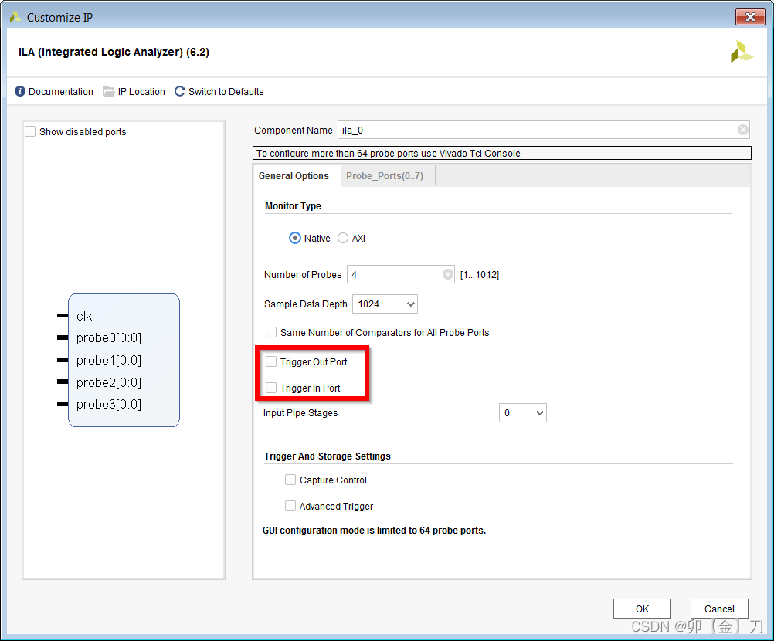Image resolution: width=774 pixels, height=641 pixels.
Task: Click the GUI configuration mode limit note
Action: click(374, 531)
